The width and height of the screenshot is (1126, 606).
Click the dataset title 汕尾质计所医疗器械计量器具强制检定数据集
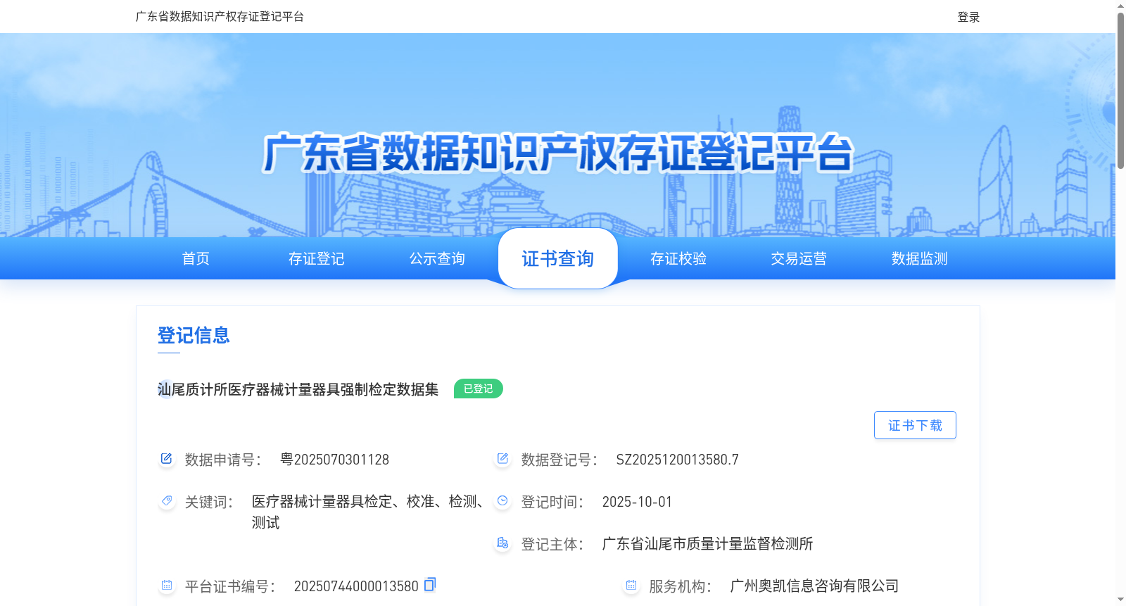(298, 389)
